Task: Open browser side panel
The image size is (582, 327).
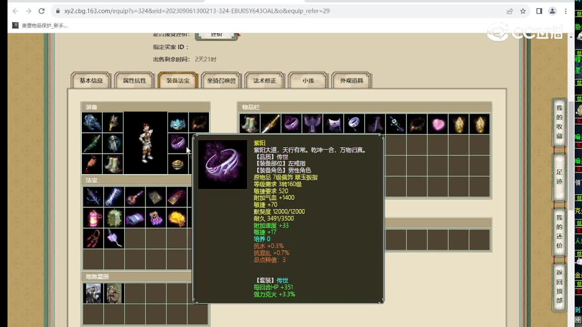Action: pos(539,11)
